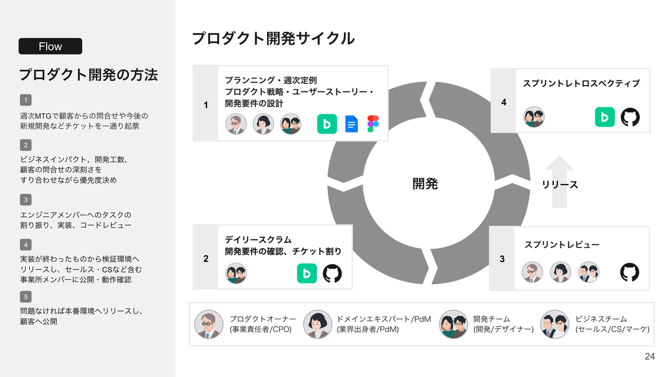Click the development team avatar in legend

point(453,324)
